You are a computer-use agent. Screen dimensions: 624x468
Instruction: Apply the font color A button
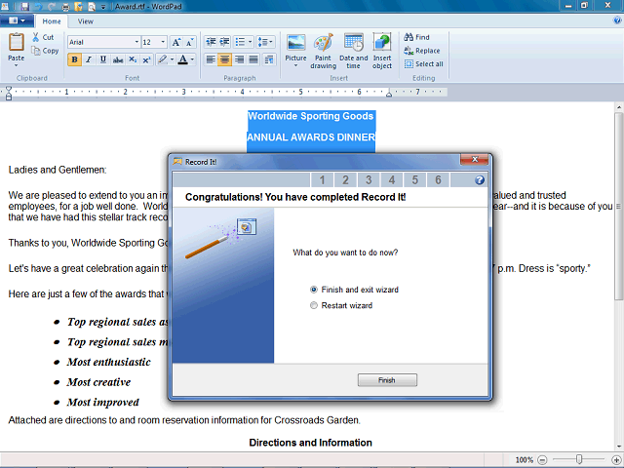182,59
